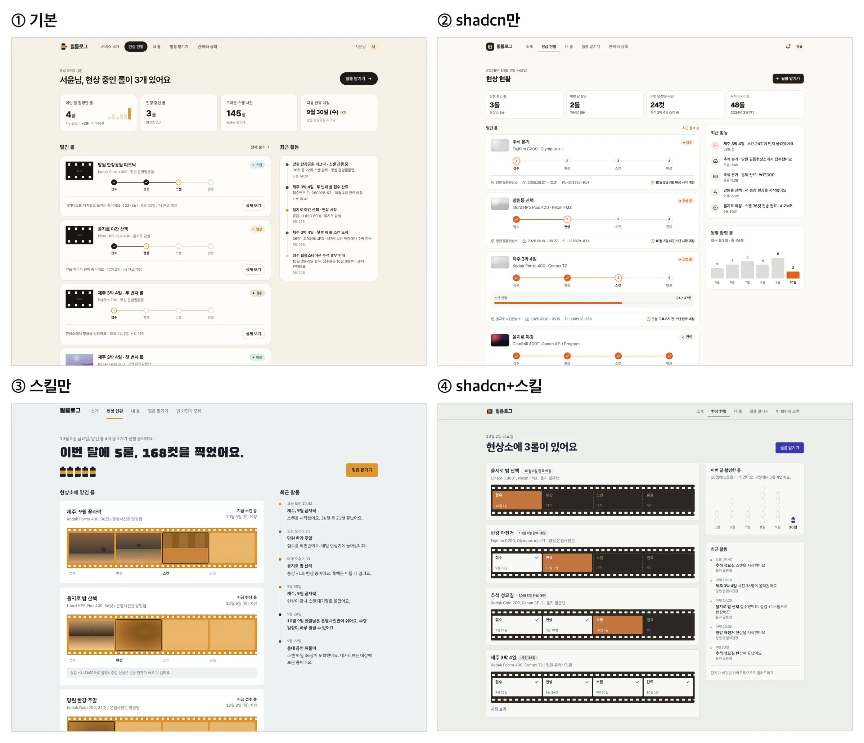Click the check-circle icon beside 을지로 야경 412MB activity

pyautogui.click(x=715, y=208)
